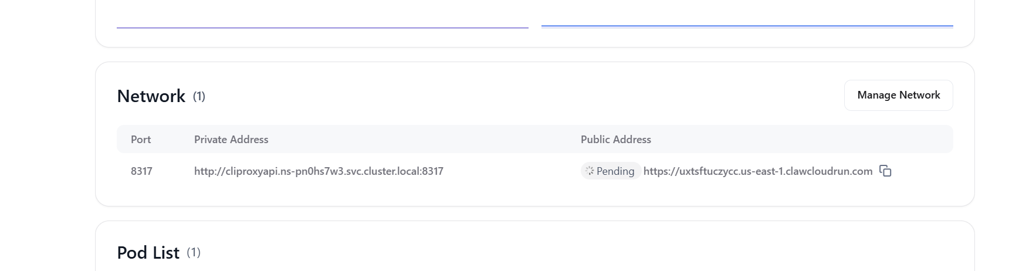Click the purple chart line on the left
The height and width of the screenshot is (271, 1036).
(x=322, y=28)
